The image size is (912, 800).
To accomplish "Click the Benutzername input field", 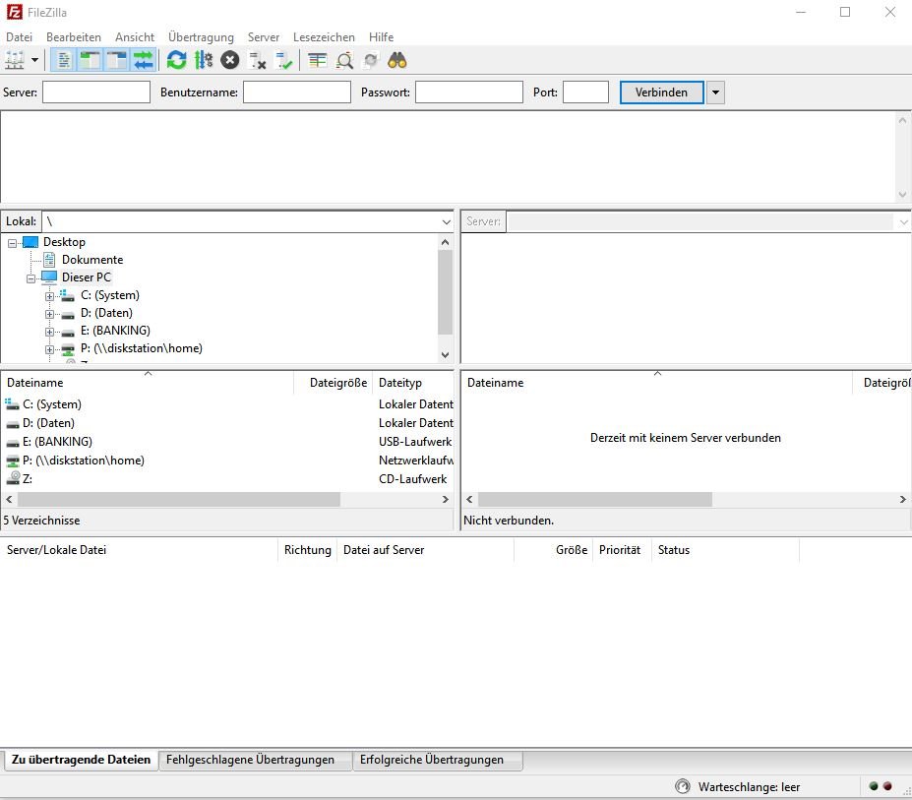I will (x=296, y=92).
